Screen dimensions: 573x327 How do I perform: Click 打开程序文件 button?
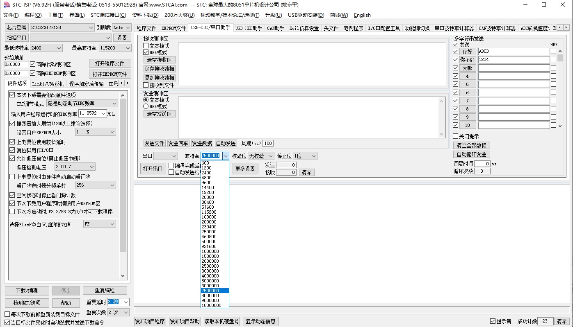[110, 63]
